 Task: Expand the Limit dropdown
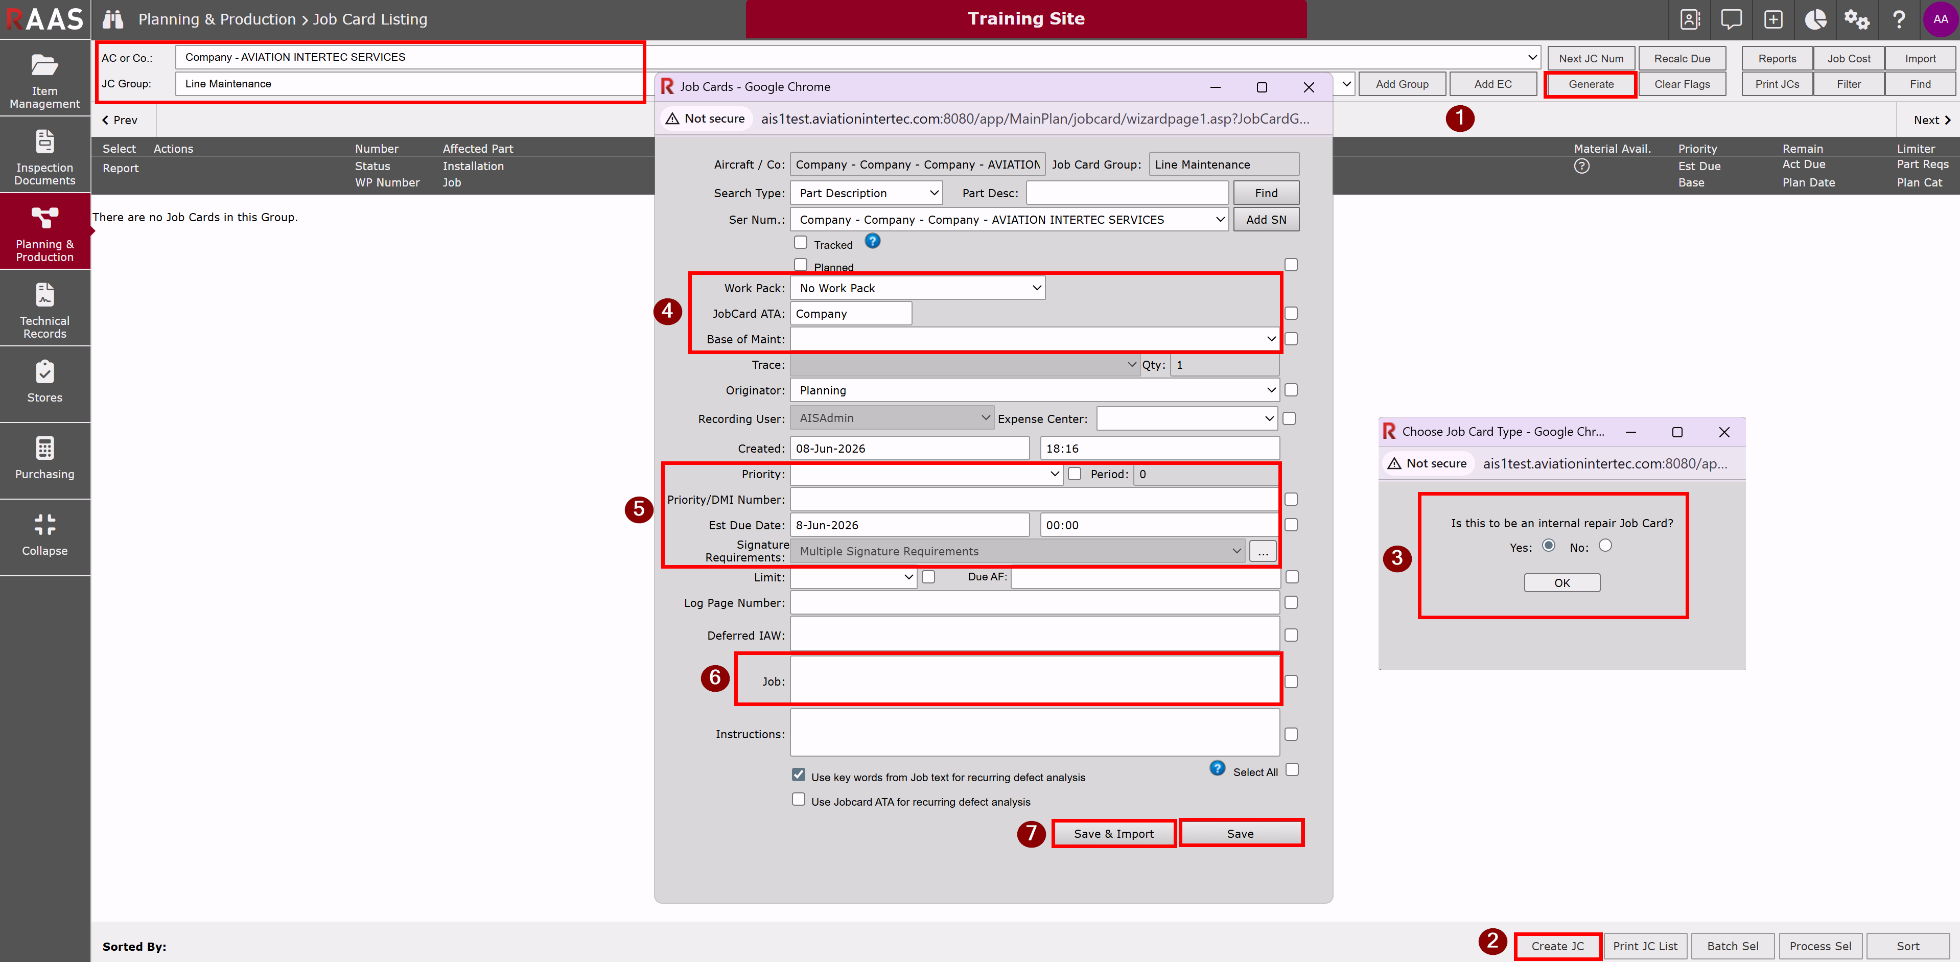click(x=853, y=578)
